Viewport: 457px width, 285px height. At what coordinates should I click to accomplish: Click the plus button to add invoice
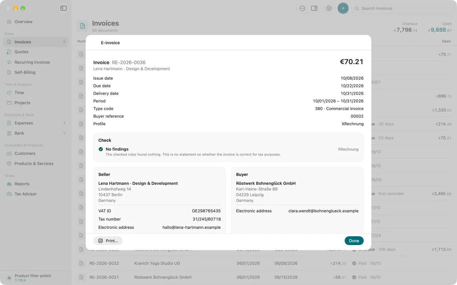click(343, 8)
